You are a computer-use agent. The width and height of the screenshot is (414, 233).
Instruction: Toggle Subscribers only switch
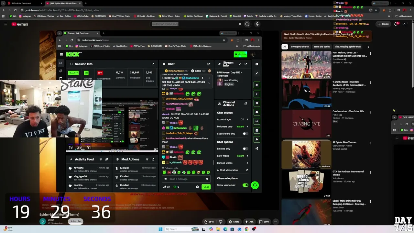[x=245, y=134]
